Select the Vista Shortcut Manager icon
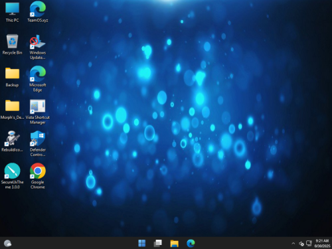332x249 pixels. click(x=38, y=112)
